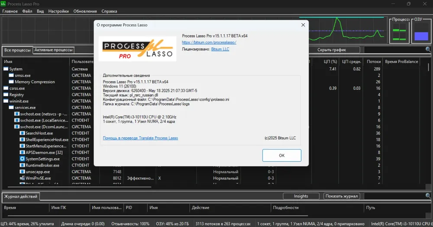This screenshot has height=227, width=433.
Task: Click the Время column header in the log
Action: coord(26,208)
